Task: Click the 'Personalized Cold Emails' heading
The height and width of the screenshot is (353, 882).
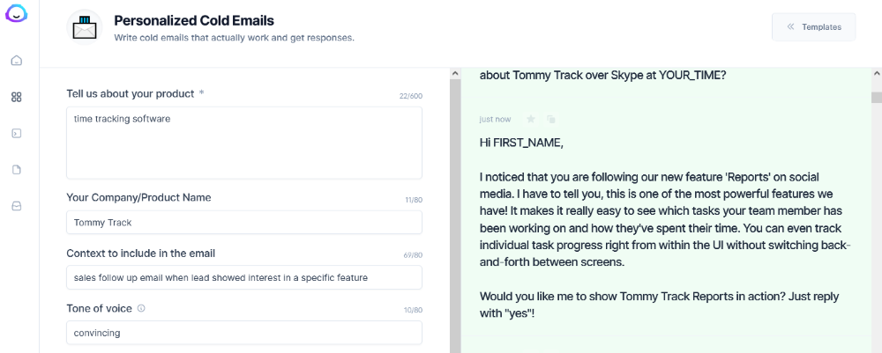Action: click(x=194, y=21)
